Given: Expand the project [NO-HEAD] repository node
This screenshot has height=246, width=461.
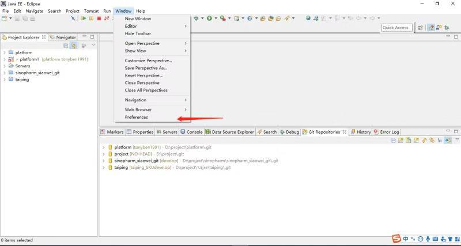Looking at the screenshot, I should 104,154.
